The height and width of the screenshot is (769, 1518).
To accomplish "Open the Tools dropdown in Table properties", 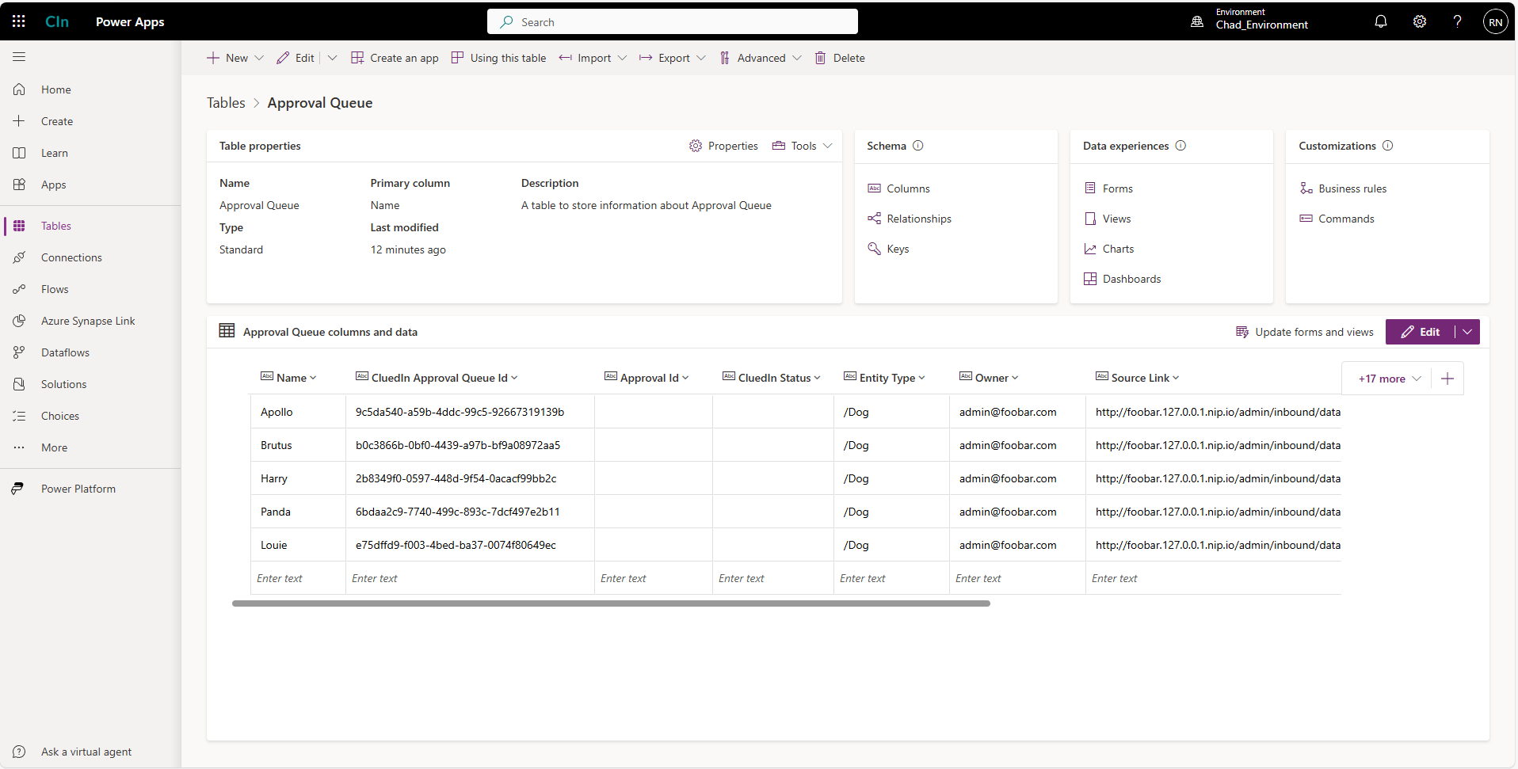I will click(803, 146).
